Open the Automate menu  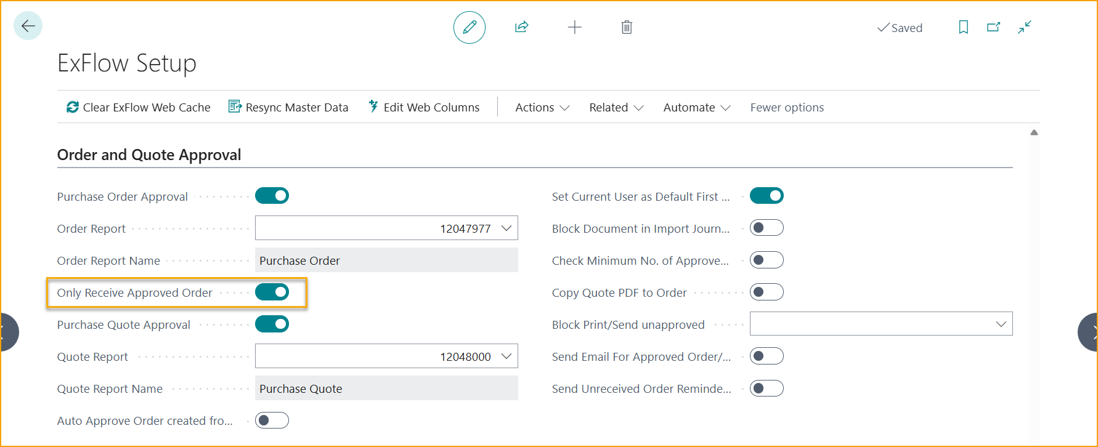pyautogui.click(x=697, y=107)
